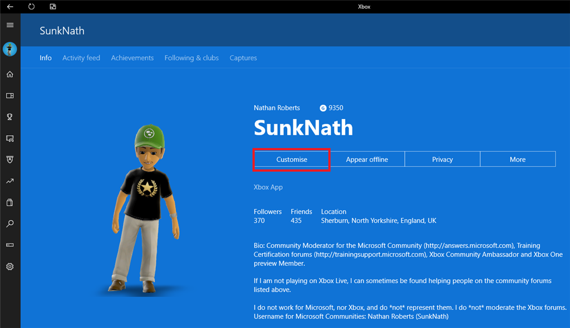Image resolution: width=570 pixels, height=328 pixels.
Task: Open Privacy settings button
Action: click(x=443, y=159)
